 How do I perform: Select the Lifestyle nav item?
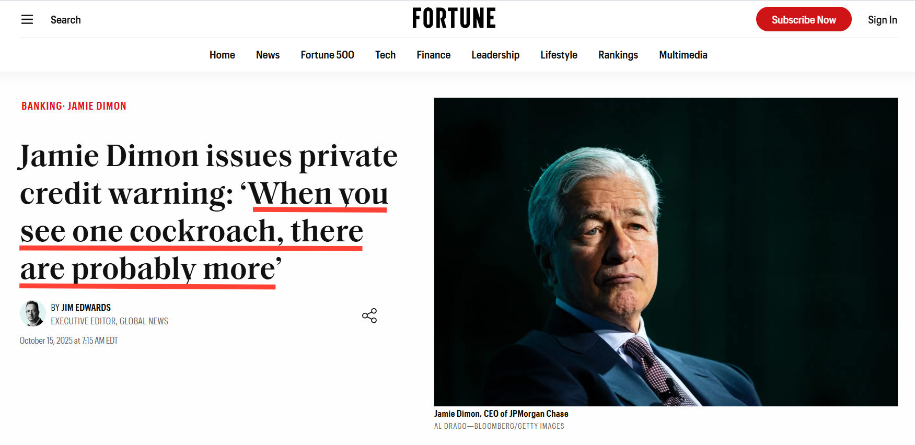coord(559,55)
